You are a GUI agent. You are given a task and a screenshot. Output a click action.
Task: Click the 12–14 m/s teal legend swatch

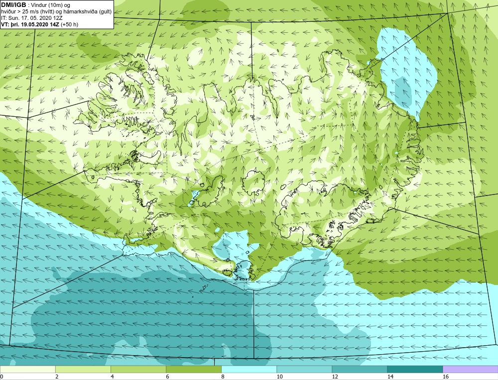pyautogui.click(x=360, y=369)
